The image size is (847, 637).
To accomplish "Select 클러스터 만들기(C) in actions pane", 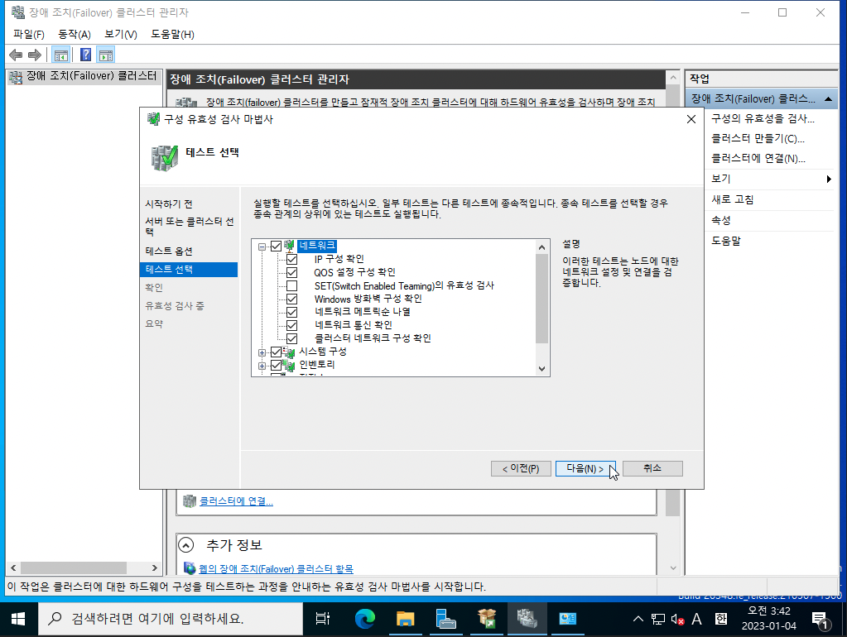I will coord(758,139).
